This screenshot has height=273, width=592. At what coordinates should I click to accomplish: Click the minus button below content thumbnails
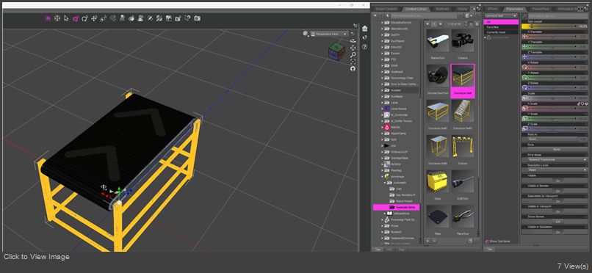click(434, 241)
